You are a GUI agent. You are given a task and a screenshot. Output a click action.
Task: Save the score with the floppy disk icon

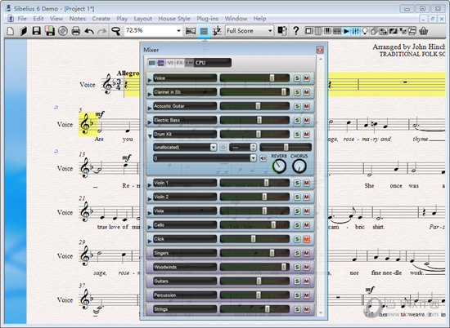click(x=37, y=31)
